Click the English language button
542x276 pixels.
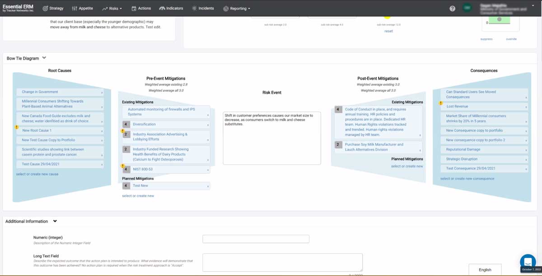click(485, 270)
